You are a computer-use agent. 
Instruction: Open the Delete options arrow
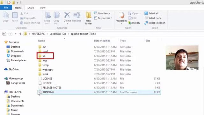pyautogui.click(x=67, y=23)
